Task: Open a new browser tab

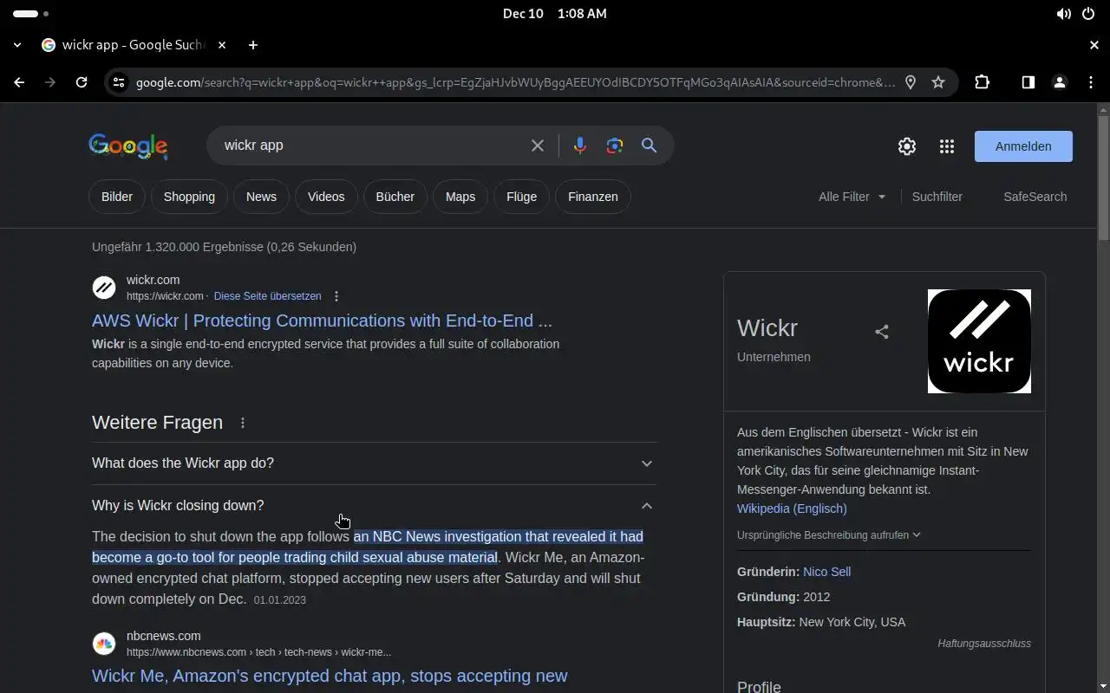Action: (253, 45)
